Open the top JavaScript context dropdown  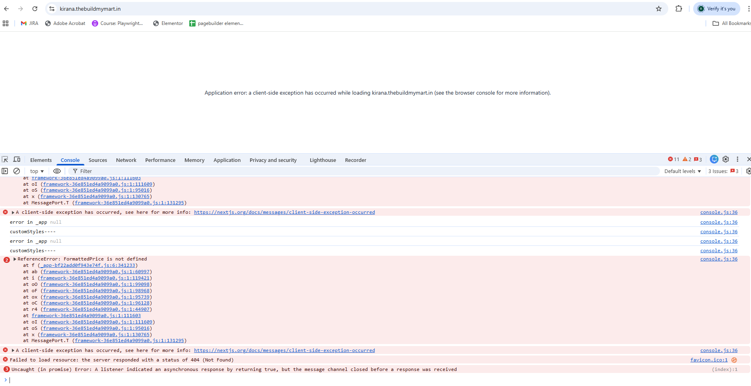(x=37, y=171)
